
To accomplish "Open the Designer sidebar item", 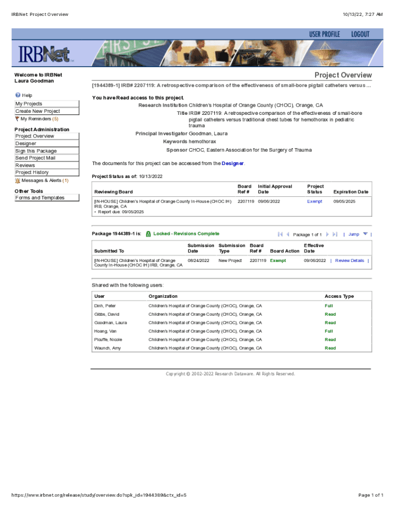I will (26, 144).
